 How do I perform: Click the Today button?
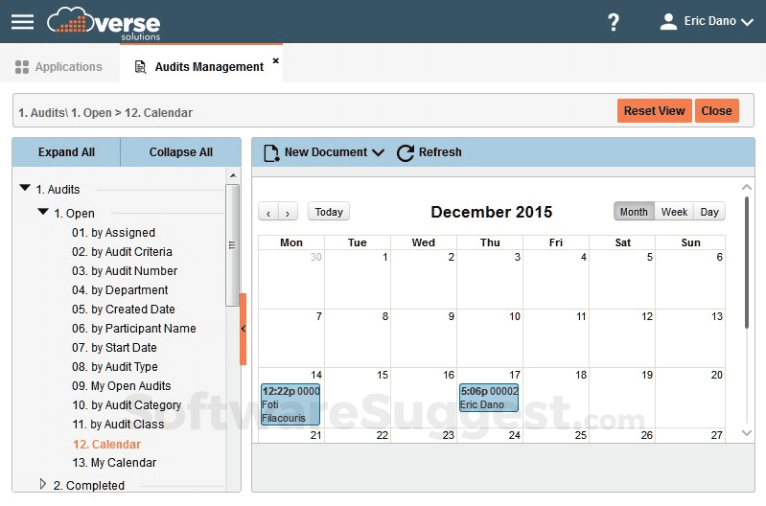(x=329, y=213)
